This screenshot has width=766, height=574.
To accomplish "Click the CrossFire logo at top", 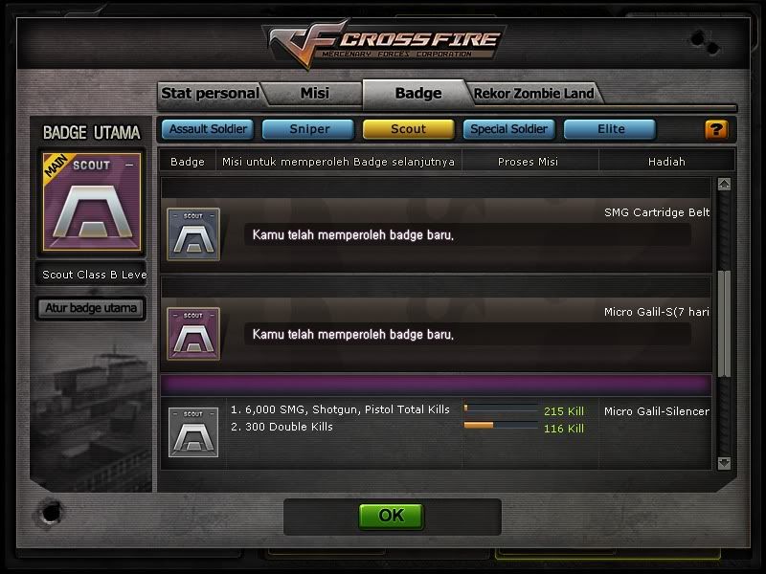I will pyautogui.click(x=385, y=43).
